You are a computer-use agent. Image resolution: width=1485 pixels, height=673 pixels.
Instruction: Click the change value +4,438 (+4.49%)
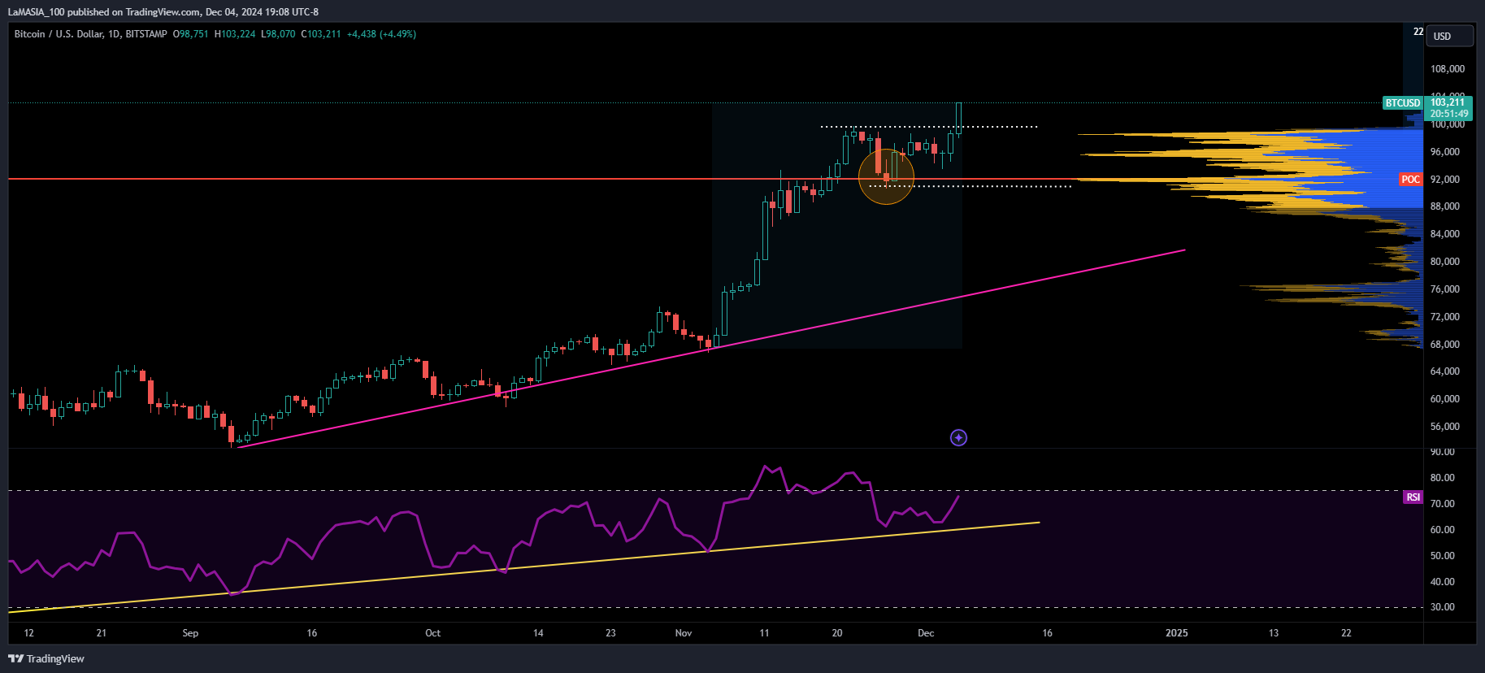click(381, 34)
